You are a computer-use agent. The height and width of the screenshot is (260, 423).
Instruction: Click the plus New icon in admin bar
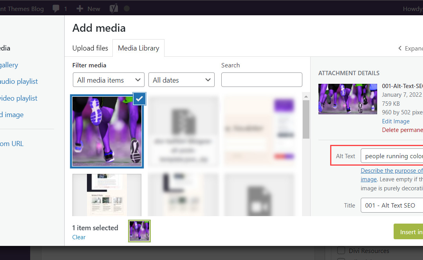point(80,8)
